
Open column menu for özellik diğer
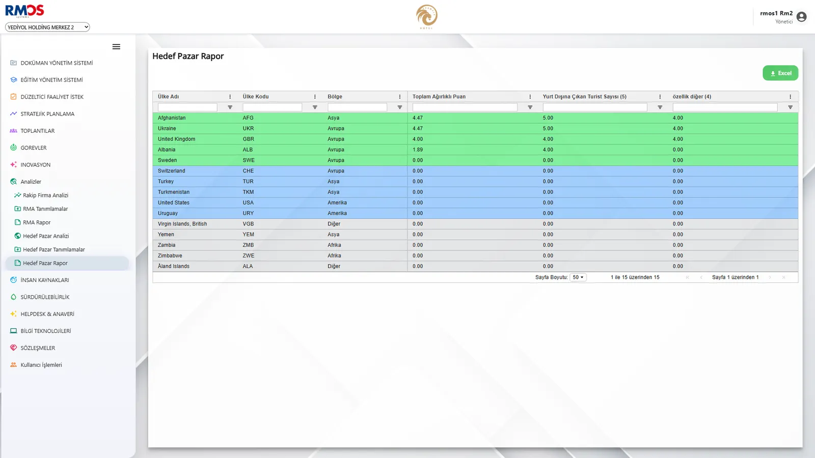coord(791,97)
